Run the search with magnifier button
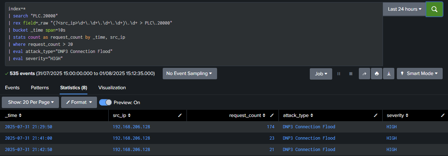 [x=434, y=9]
